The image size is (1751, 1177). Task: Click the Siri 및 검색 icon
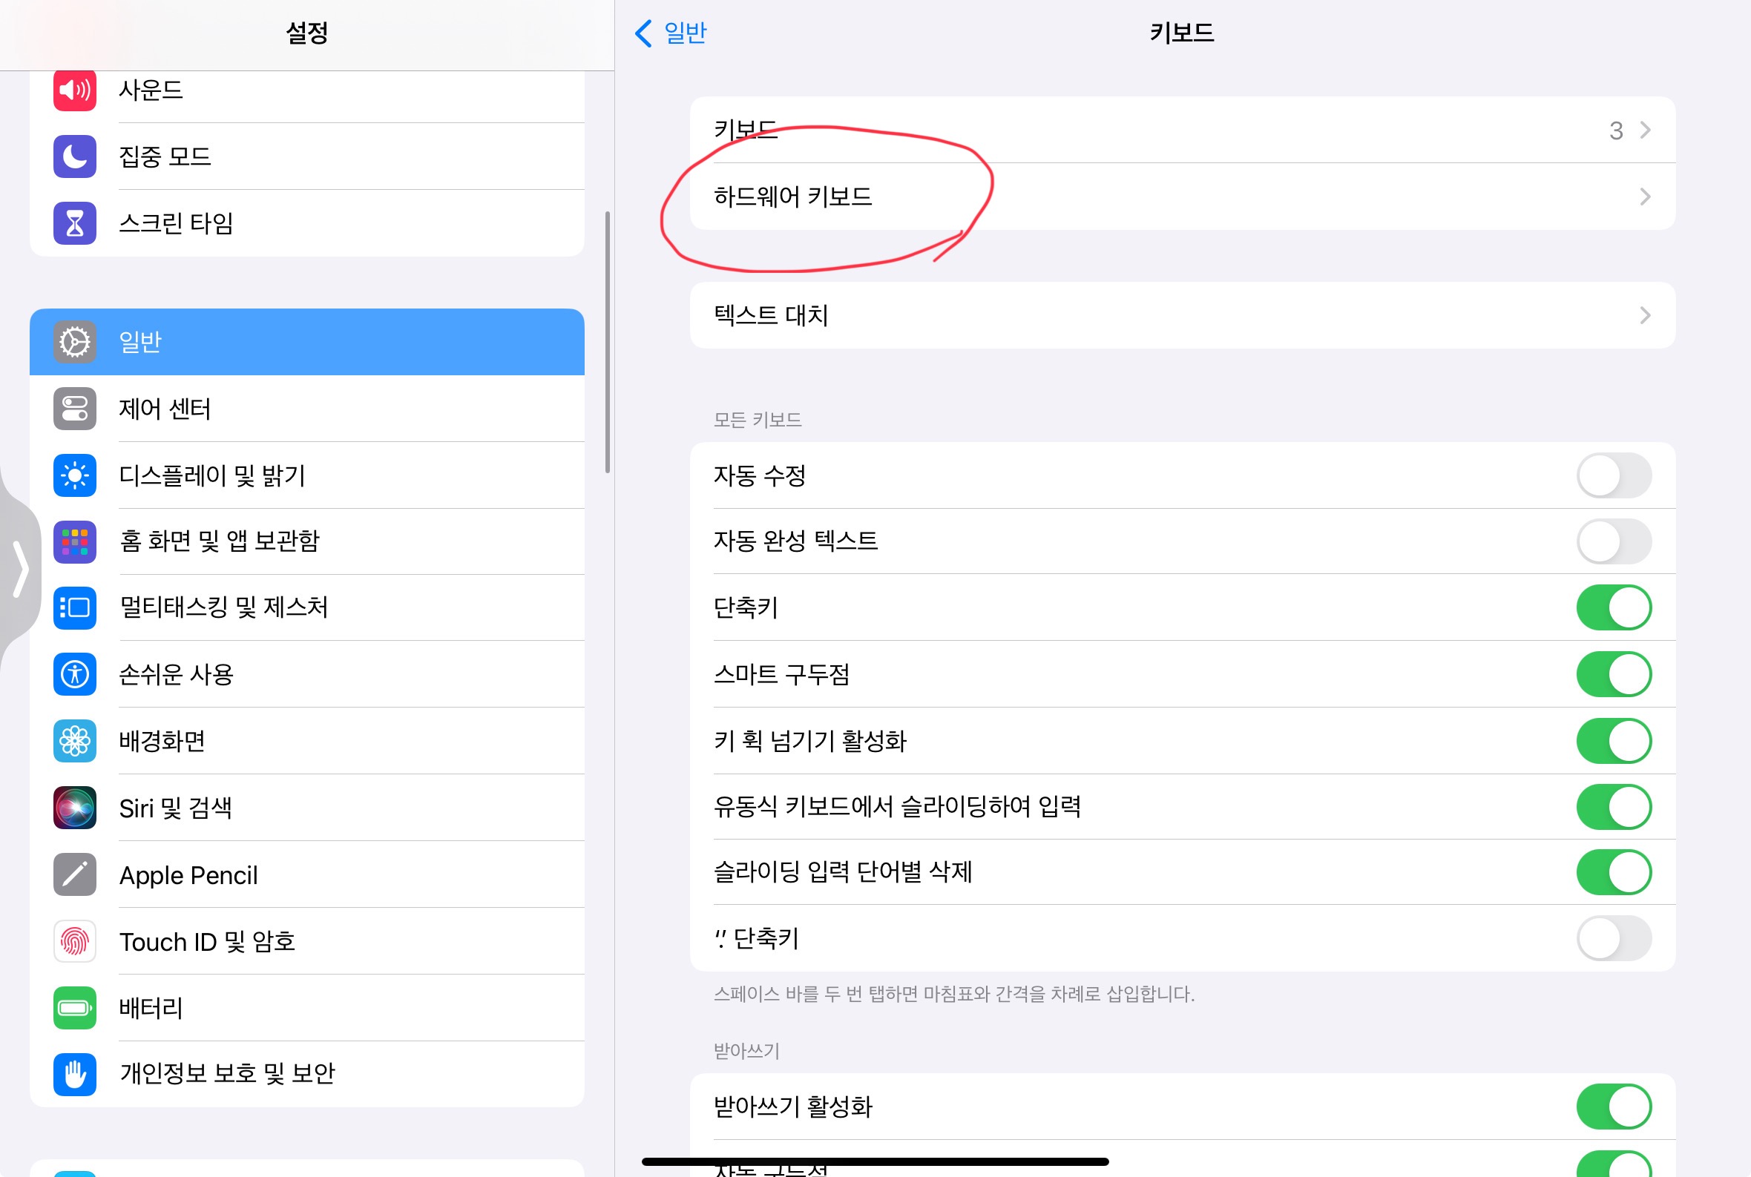pos(74,808)
